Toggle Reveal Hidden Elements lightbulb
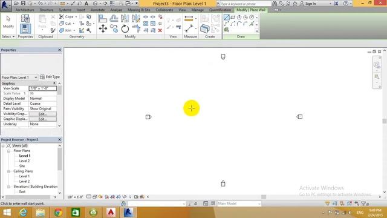Viewport: 387px width, 218px height. [x=131, y=197]
